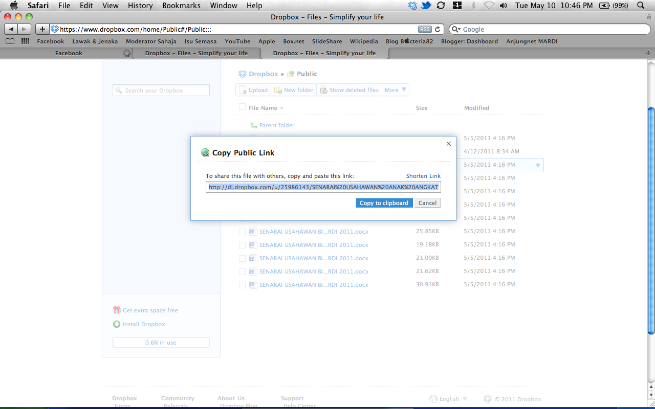Click the volume speaker icon
The image size is (655, 409).
point(504,6)
